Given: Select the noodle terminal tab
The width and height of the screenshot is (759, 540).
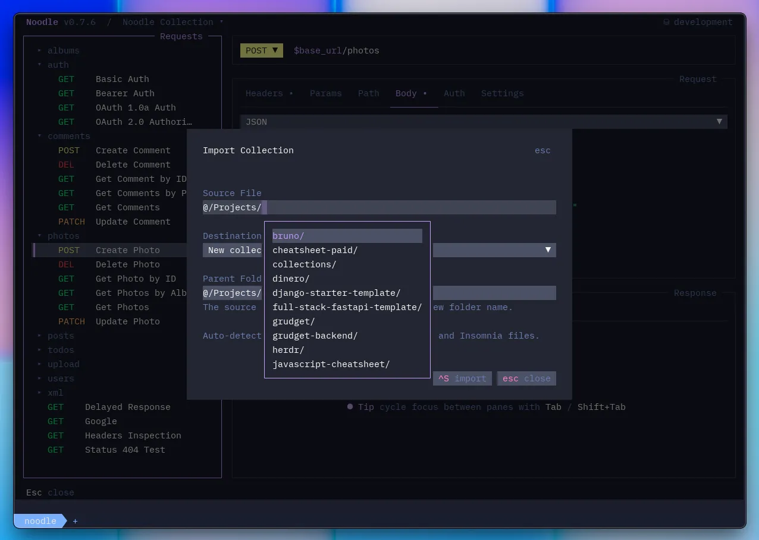Looking at the screenshot, I should (x=40, y=521).
